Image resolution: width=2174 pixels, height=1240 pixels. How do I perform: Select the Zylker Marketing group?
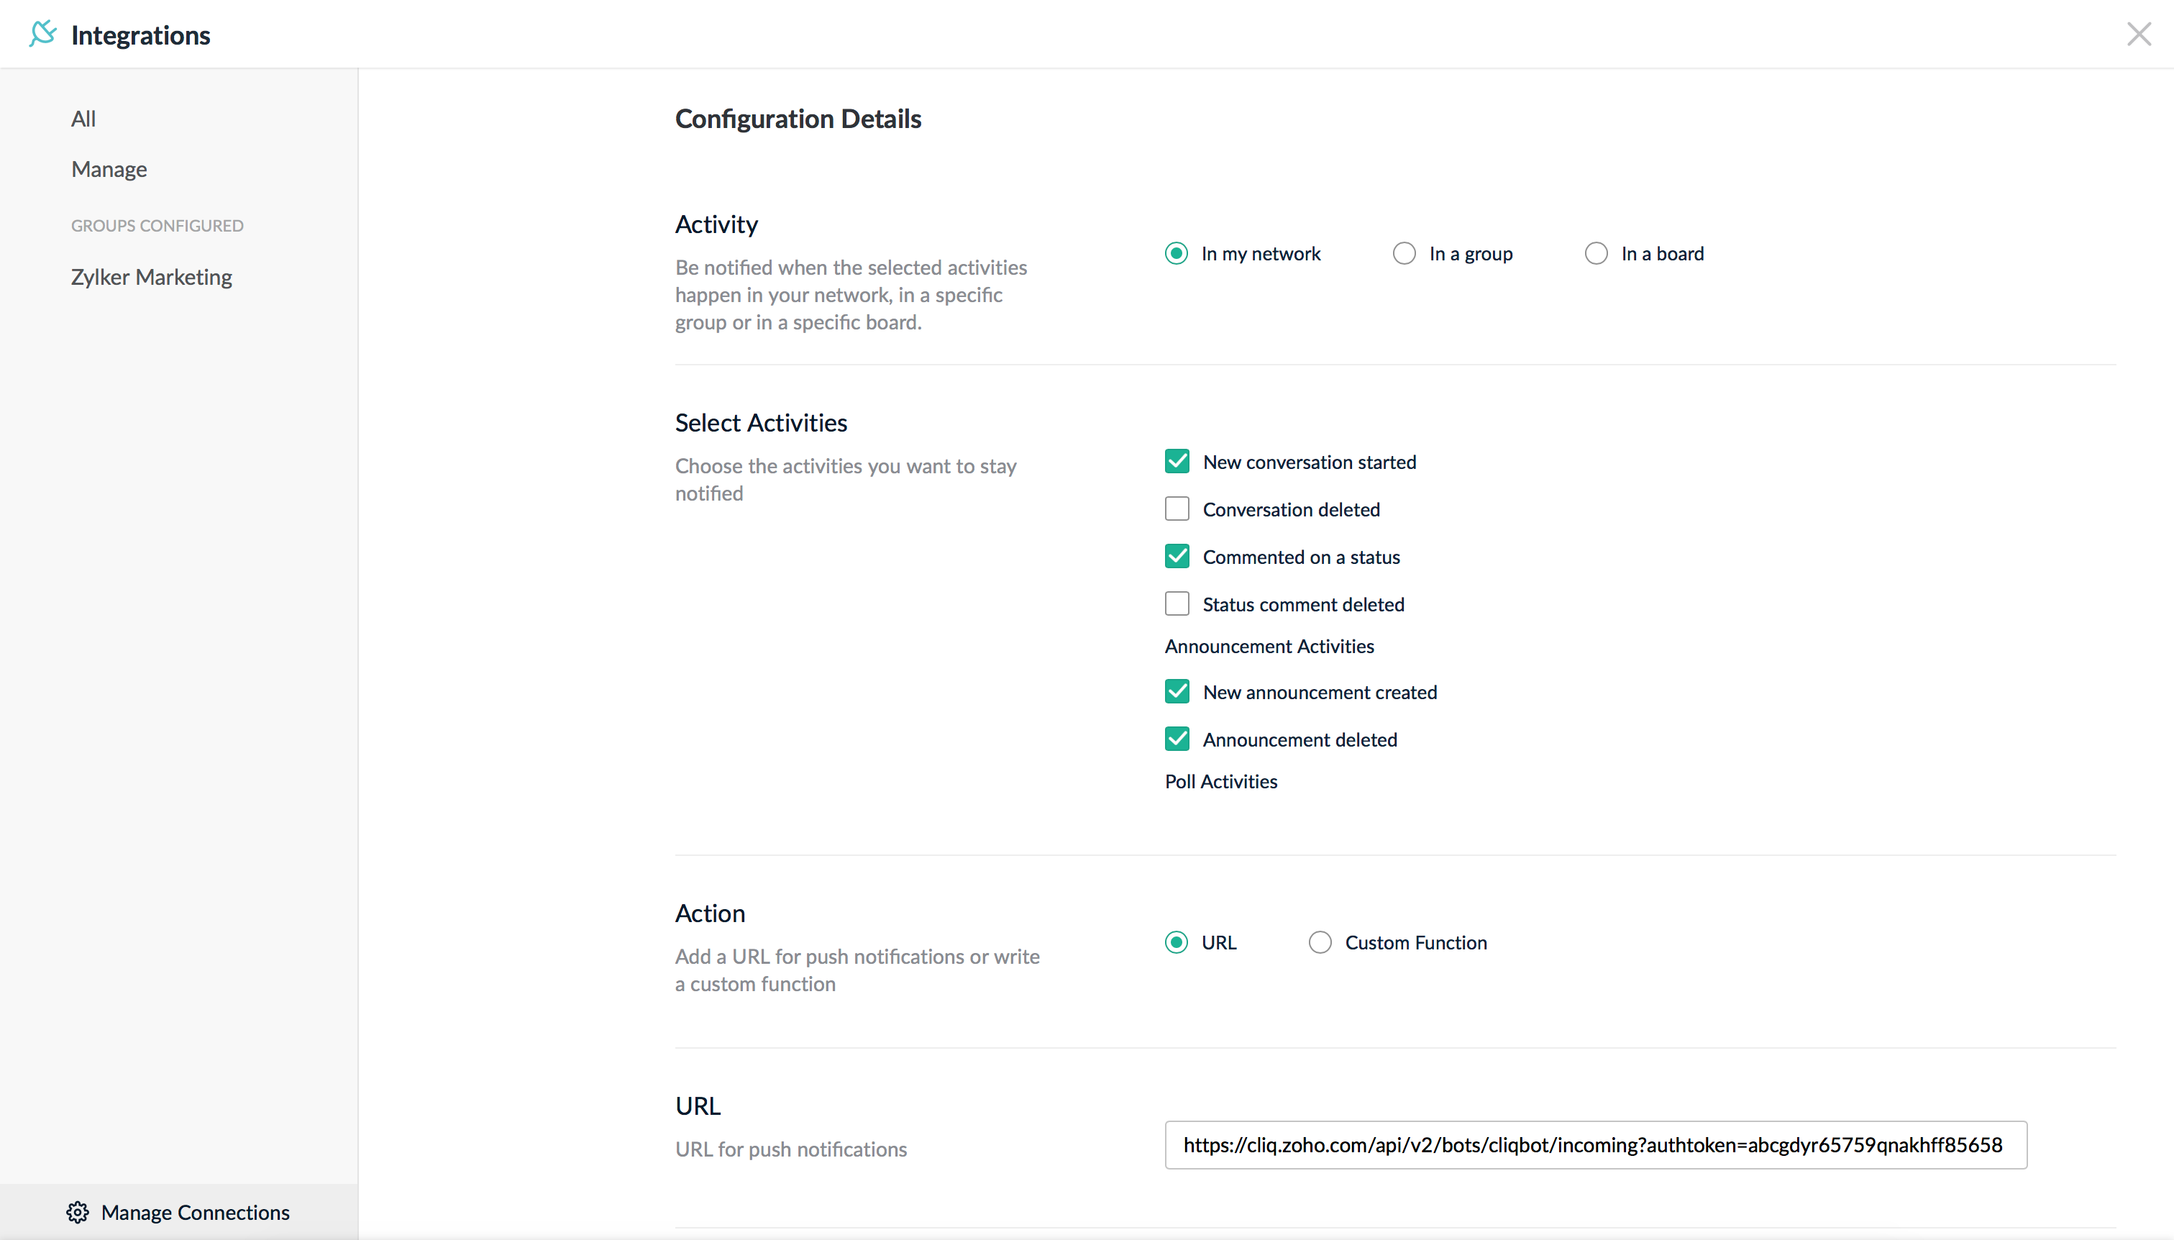[x=152, y=277]
